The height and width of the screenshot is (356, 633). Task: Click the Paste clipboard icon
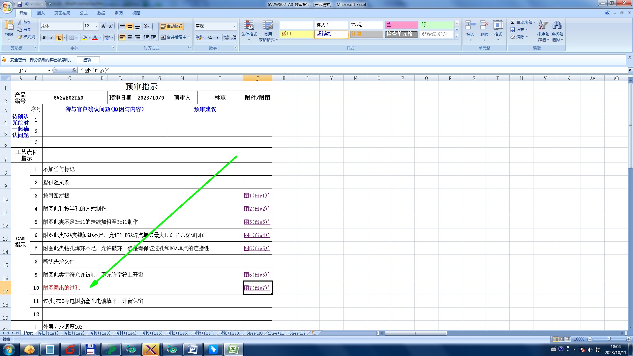pyautogui.click(x=9, y=25)
